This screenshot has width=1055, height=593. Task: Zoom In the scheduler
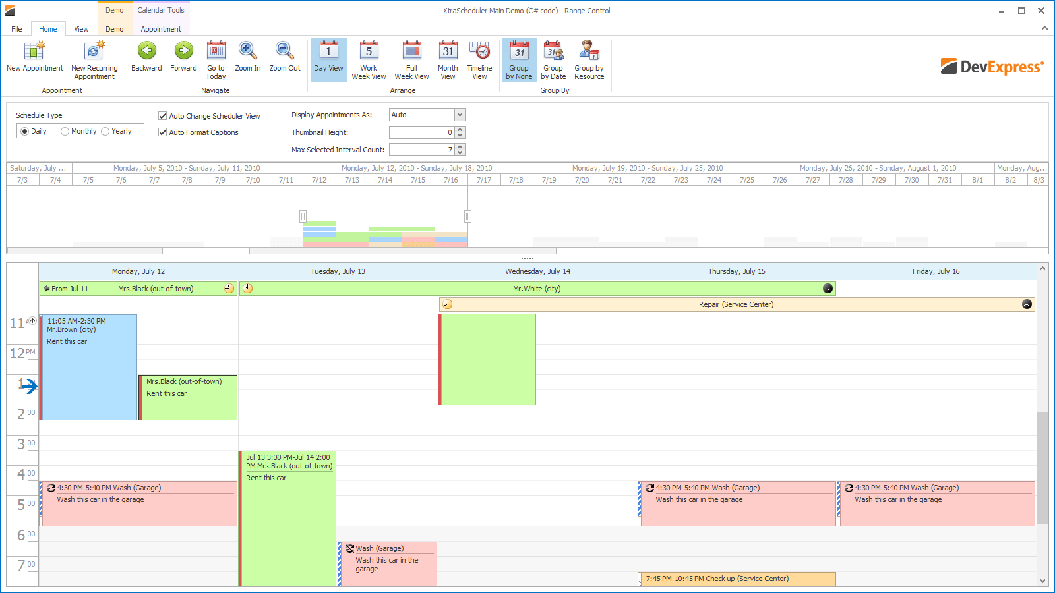247,60
